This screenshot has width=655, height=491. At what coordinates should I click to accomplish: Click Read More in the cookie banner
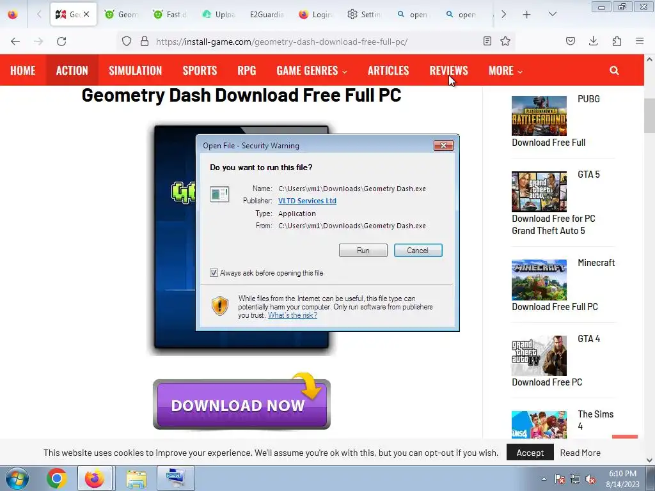(x=580, y=453)
